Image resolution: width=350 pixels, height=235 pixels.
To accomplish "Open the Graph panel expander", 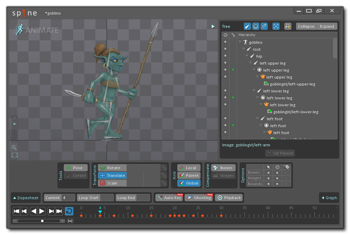I will [329, 197].
